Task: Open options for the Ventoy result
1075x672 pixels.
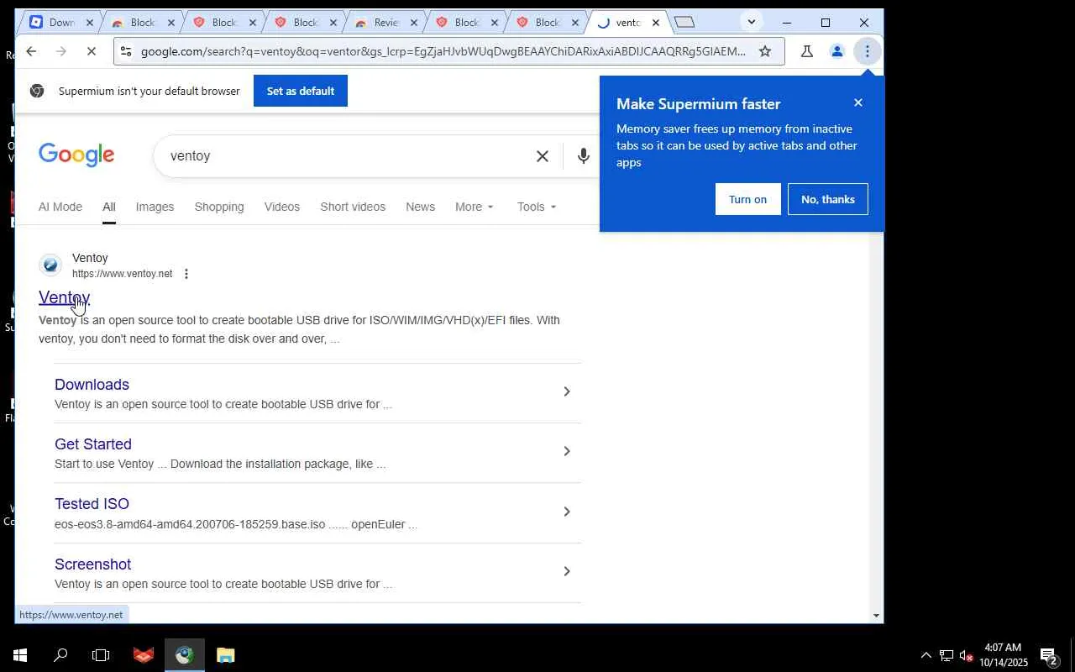Action: [186, 274]
